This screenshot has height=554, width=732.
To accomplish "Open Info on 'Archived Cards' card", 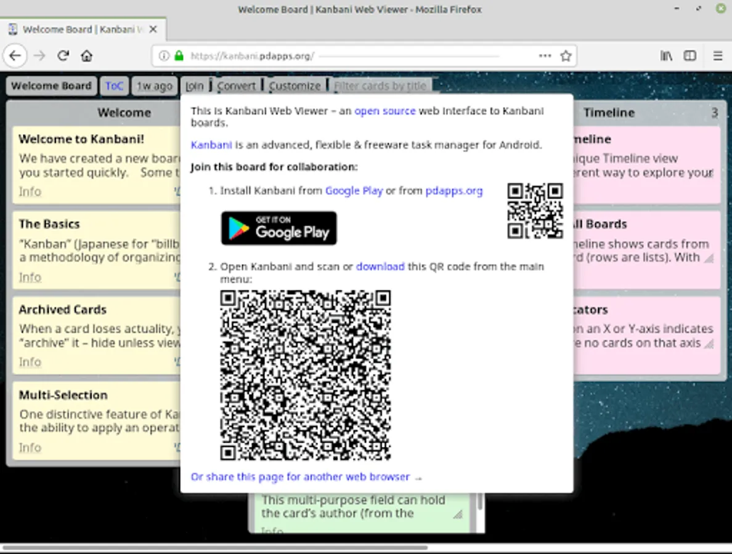I will [30, 362].
